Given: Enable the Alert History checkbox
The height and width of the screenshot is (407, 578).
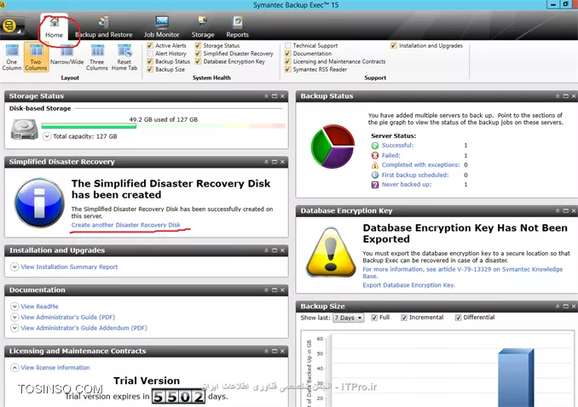Looking at the screenshot, I should 150,54.
